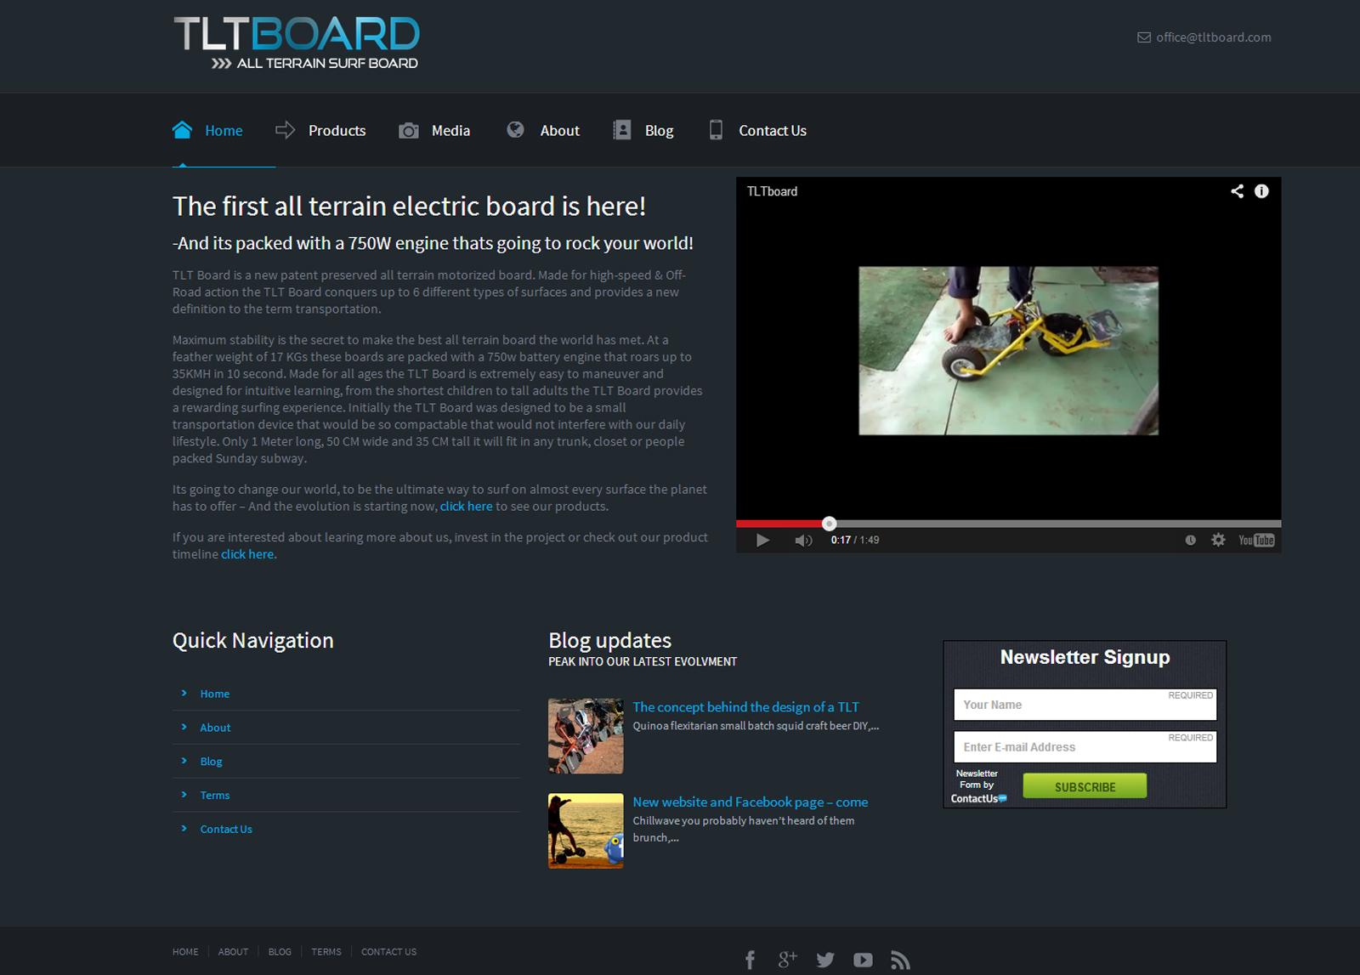Click the house icon beside Home

pos(182,129)
